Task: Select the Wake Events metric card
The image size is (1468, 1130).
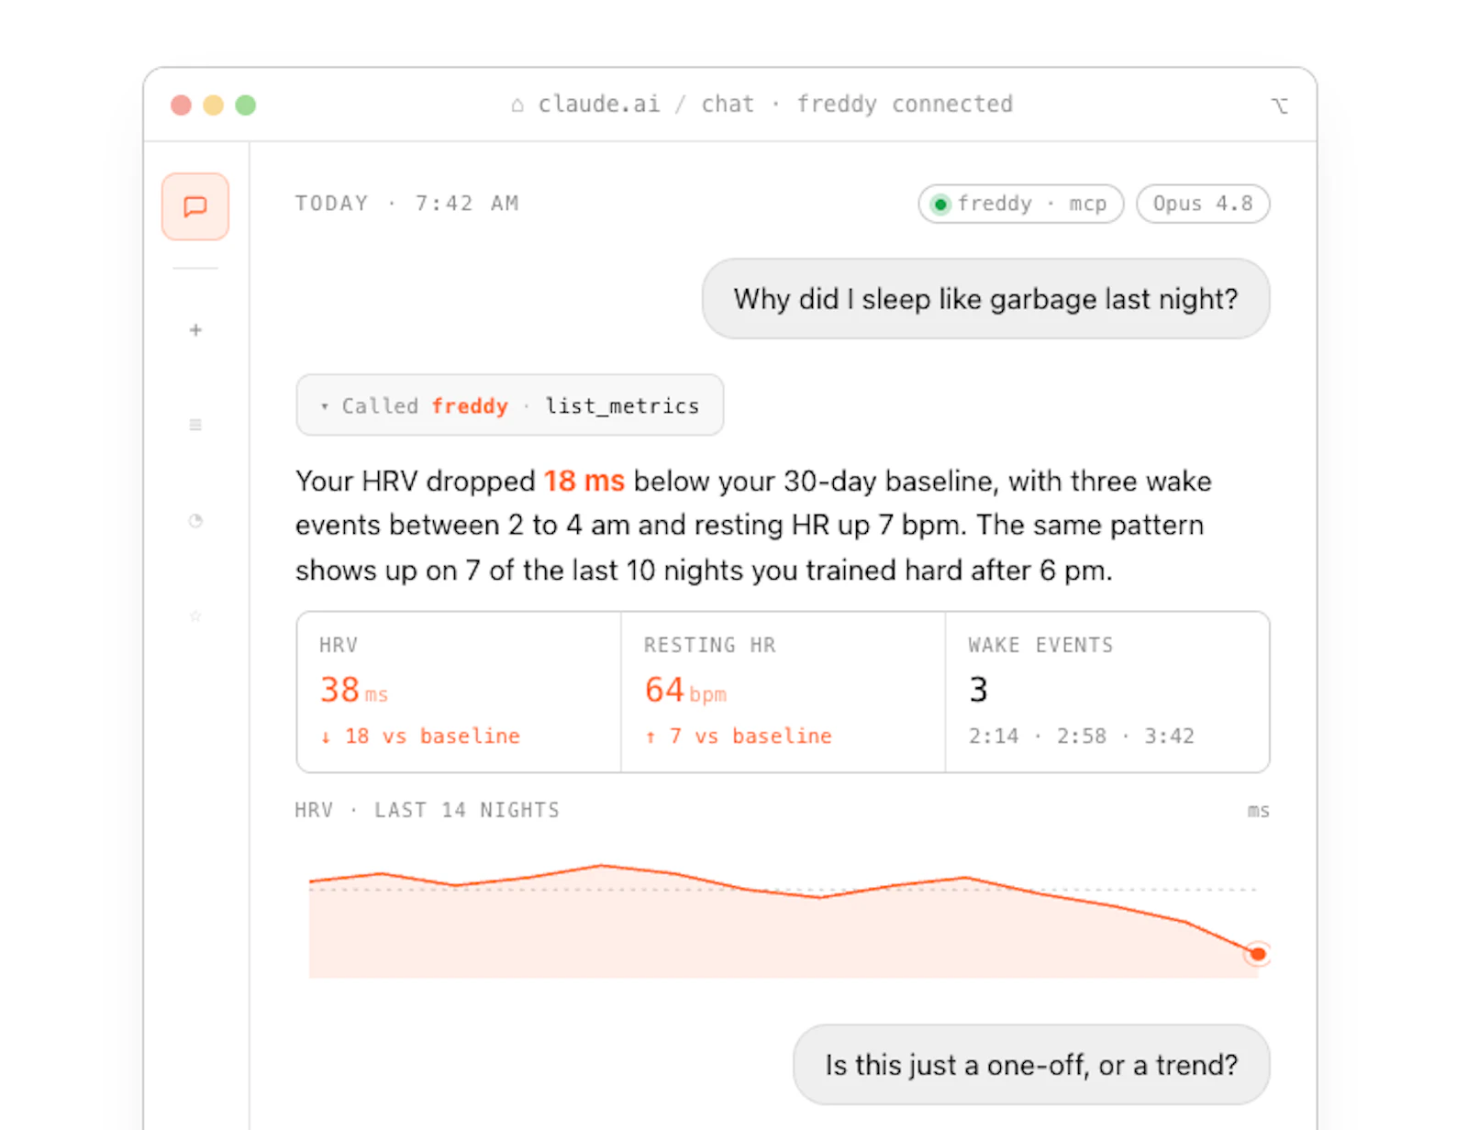Action: click(x=1107, y=692)
